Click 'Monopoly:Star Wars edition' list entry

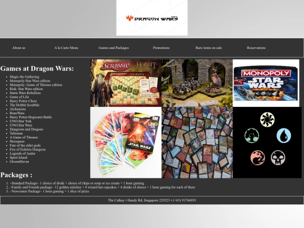click(x=30, y=81)
